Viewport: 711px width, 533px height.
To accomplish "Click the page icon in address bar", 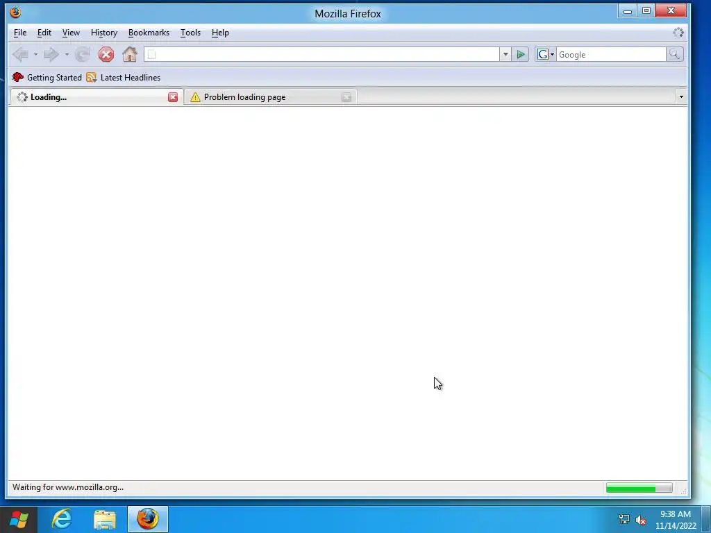I will click(152, 54).
